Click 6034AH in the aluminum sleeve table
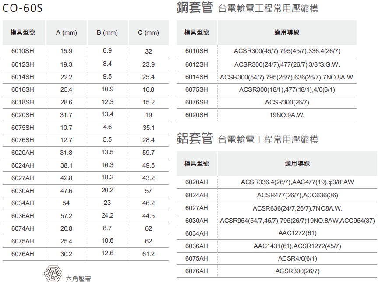This screenshot has height=282, width=382. point(197,233)
